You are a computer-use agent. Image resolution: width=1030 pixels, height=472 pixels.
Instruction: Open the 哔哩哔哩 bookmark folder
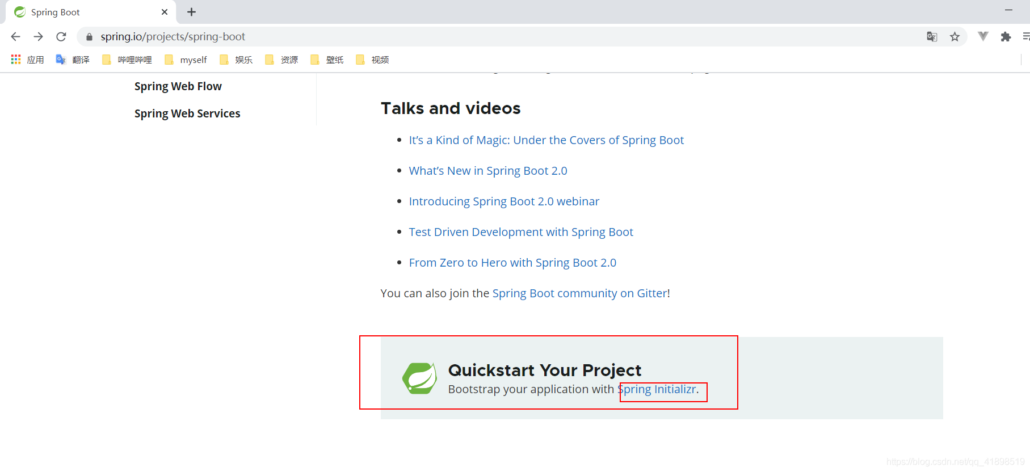[127, 60]
